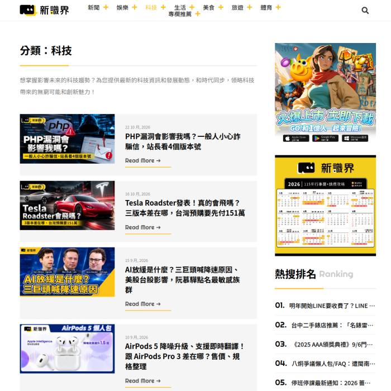Open PHP漏洞會影響我嗎 article title
The width and height of the screenshot is (391, 391).
coord(183,141)
